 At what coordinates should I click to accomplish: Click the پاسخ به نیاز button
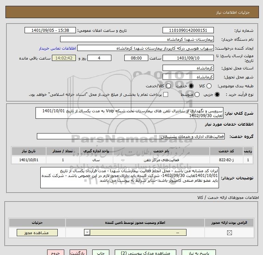pos(199,253)
